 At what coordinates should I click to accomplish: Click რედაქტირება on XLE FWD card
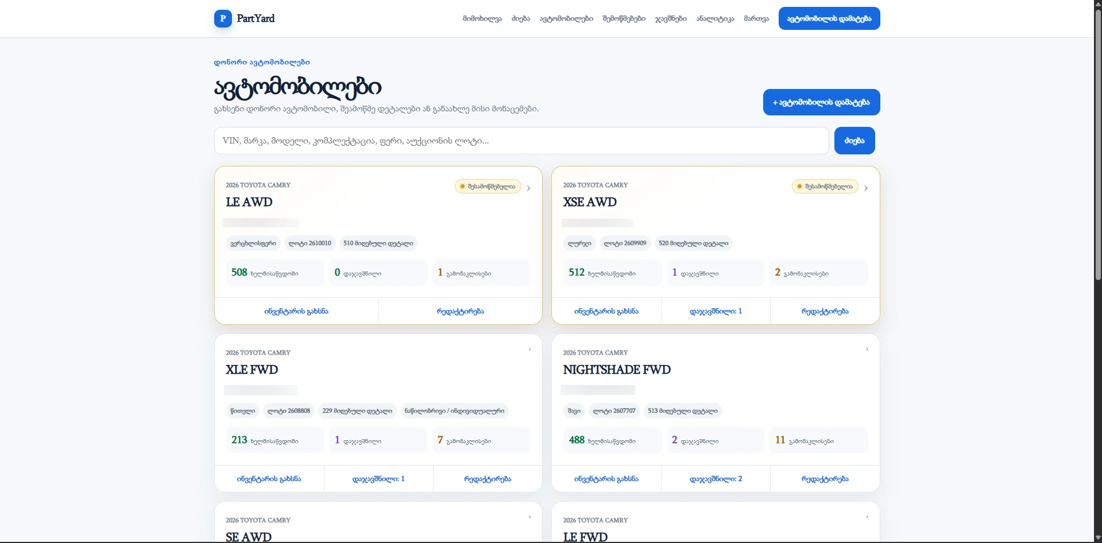(x=488, y=479)
